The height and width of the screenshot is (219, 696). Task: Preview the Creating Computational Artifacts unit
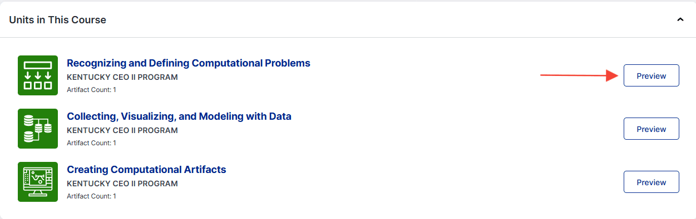pos(651,182)
